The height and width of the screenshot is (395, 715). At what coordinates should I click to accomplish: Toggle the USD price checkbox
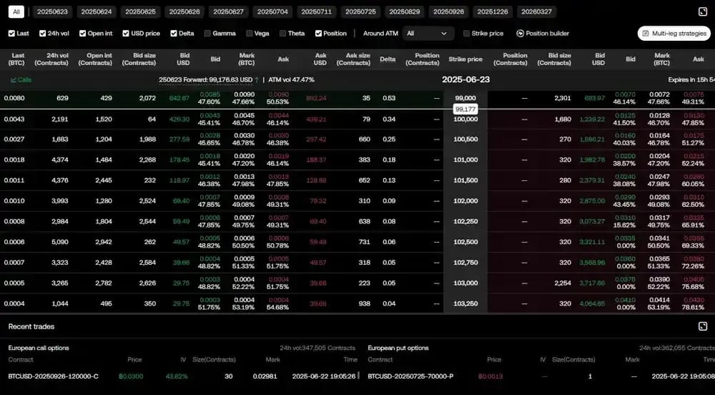click(x=126, y=34)
